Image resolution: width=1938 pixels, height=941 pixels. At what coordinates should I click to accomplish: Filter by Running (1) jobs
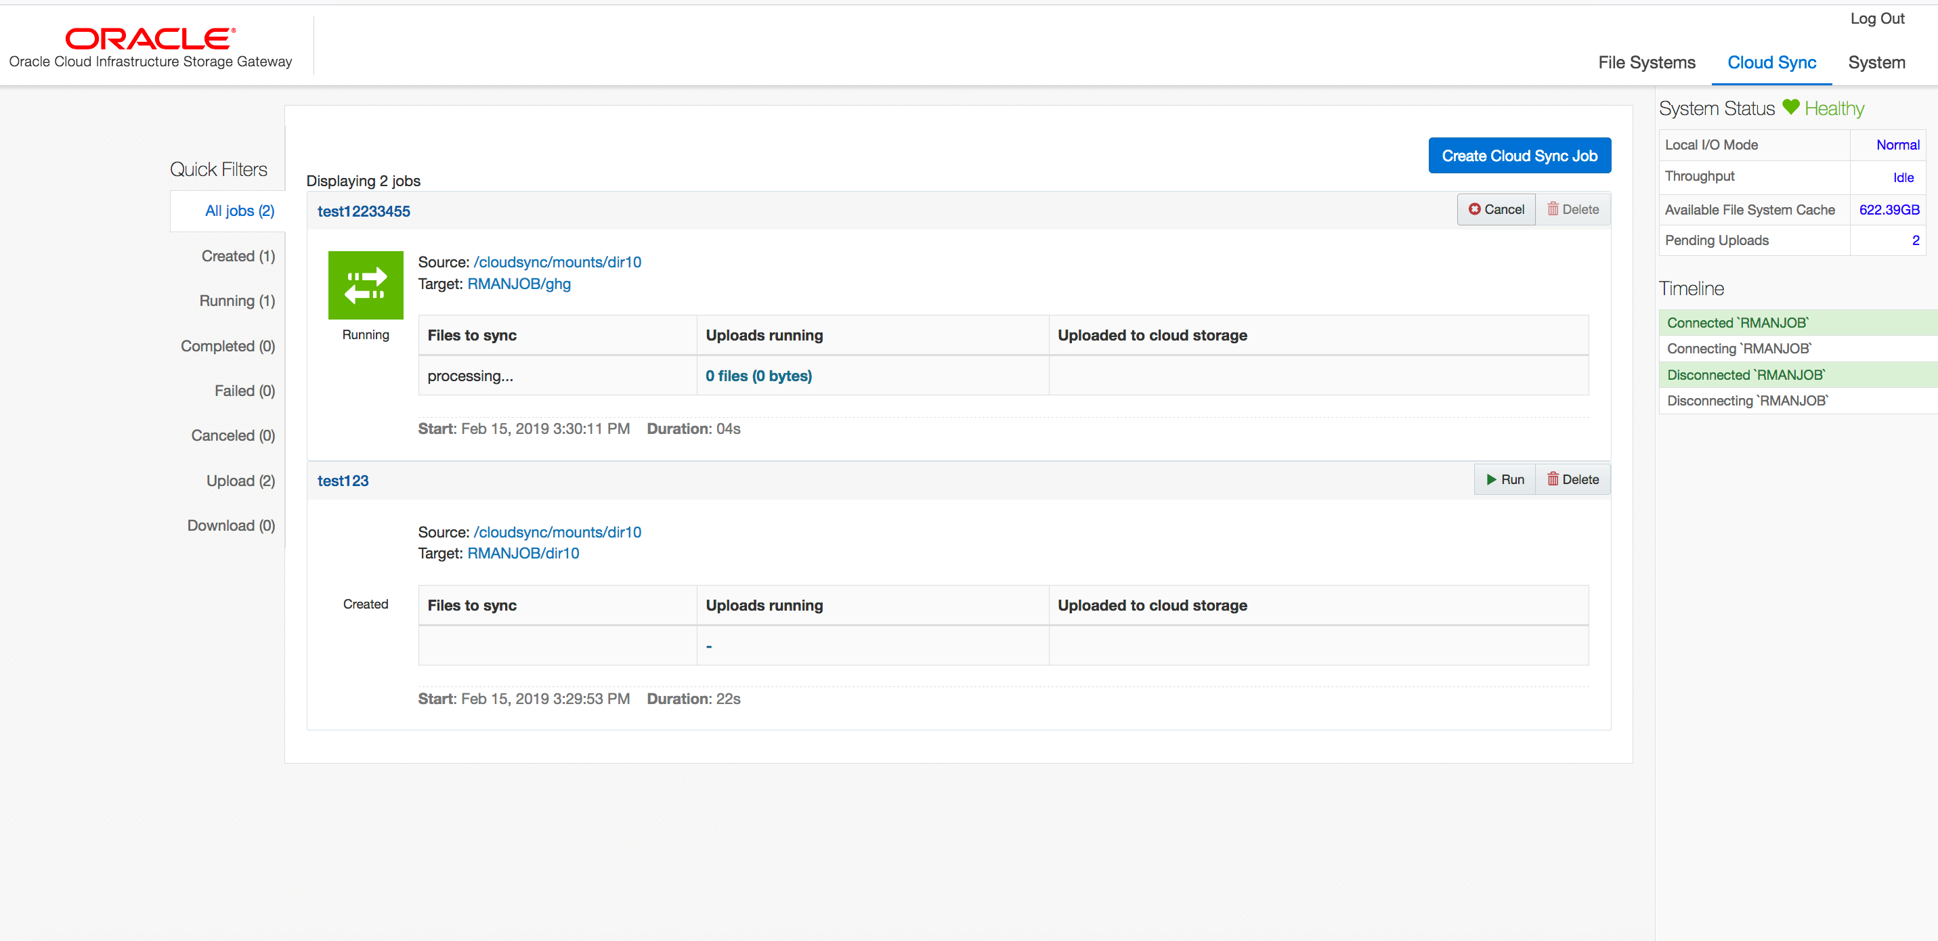click(x=237, y=301)
